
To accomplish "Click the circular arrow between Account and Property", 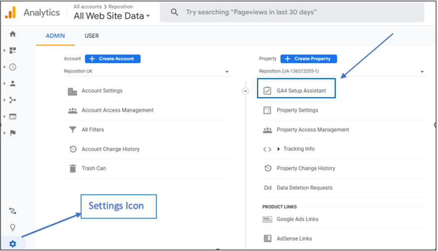I will (x=245, y=91).
